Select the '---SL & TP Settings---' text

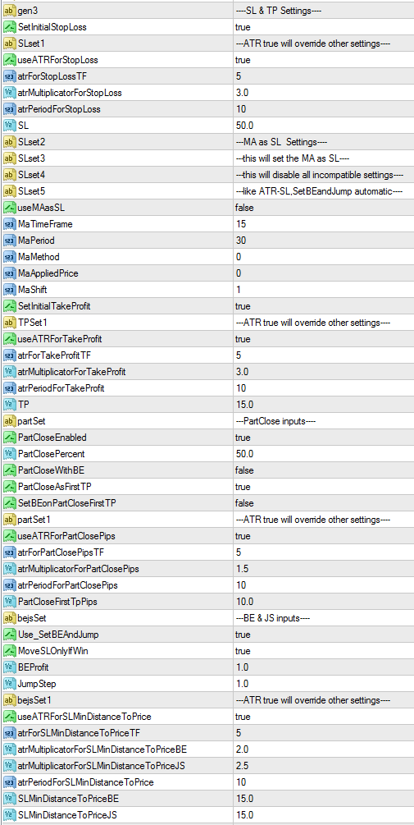tap(280, 11)
